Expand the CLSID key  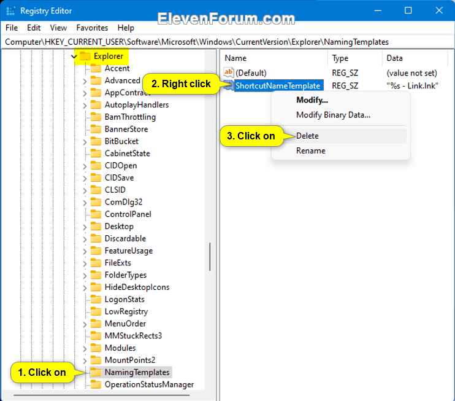coord(85,190)
